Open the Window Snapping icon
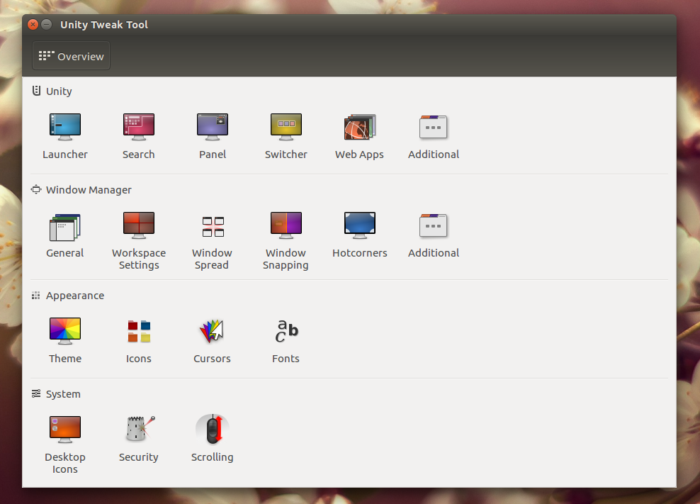Viewport: 700px width, 504px height. pyautogui.click(x=286, y=225)
